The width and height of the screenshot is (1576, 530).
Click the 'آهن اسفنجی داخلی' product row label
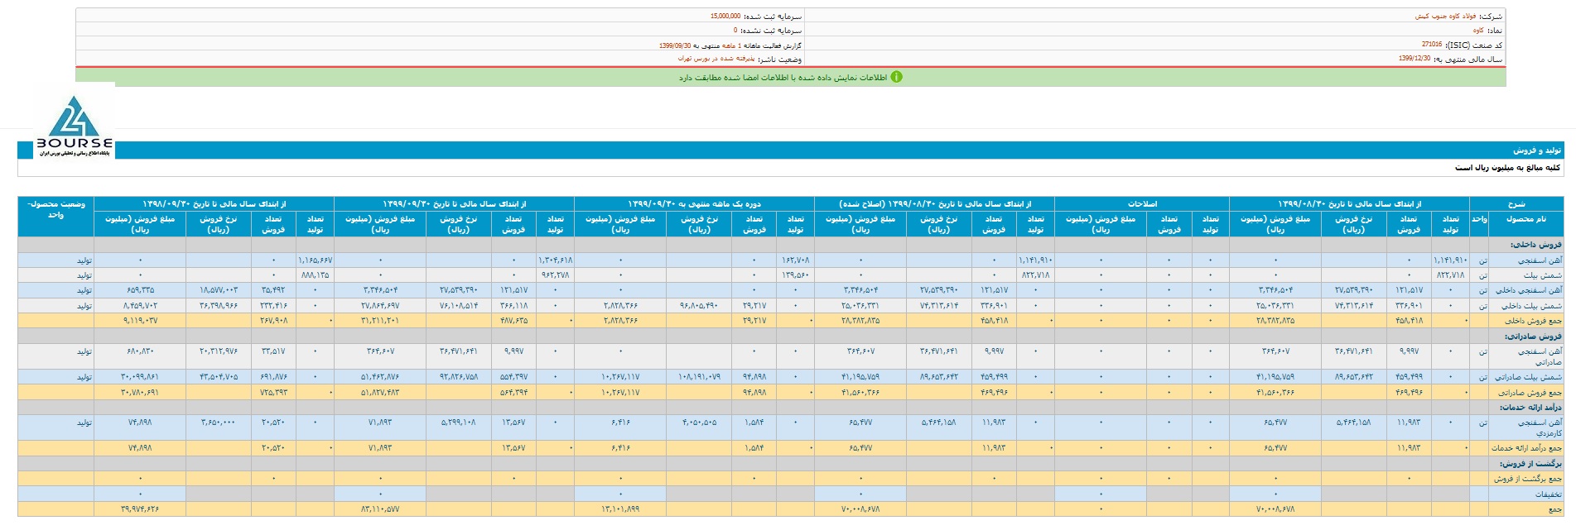pos(1529,291)
